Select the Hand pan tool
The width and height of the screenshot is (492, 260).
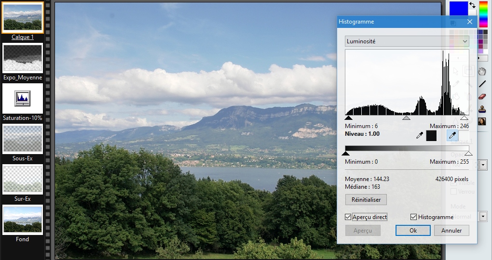(x=482, y=71)
